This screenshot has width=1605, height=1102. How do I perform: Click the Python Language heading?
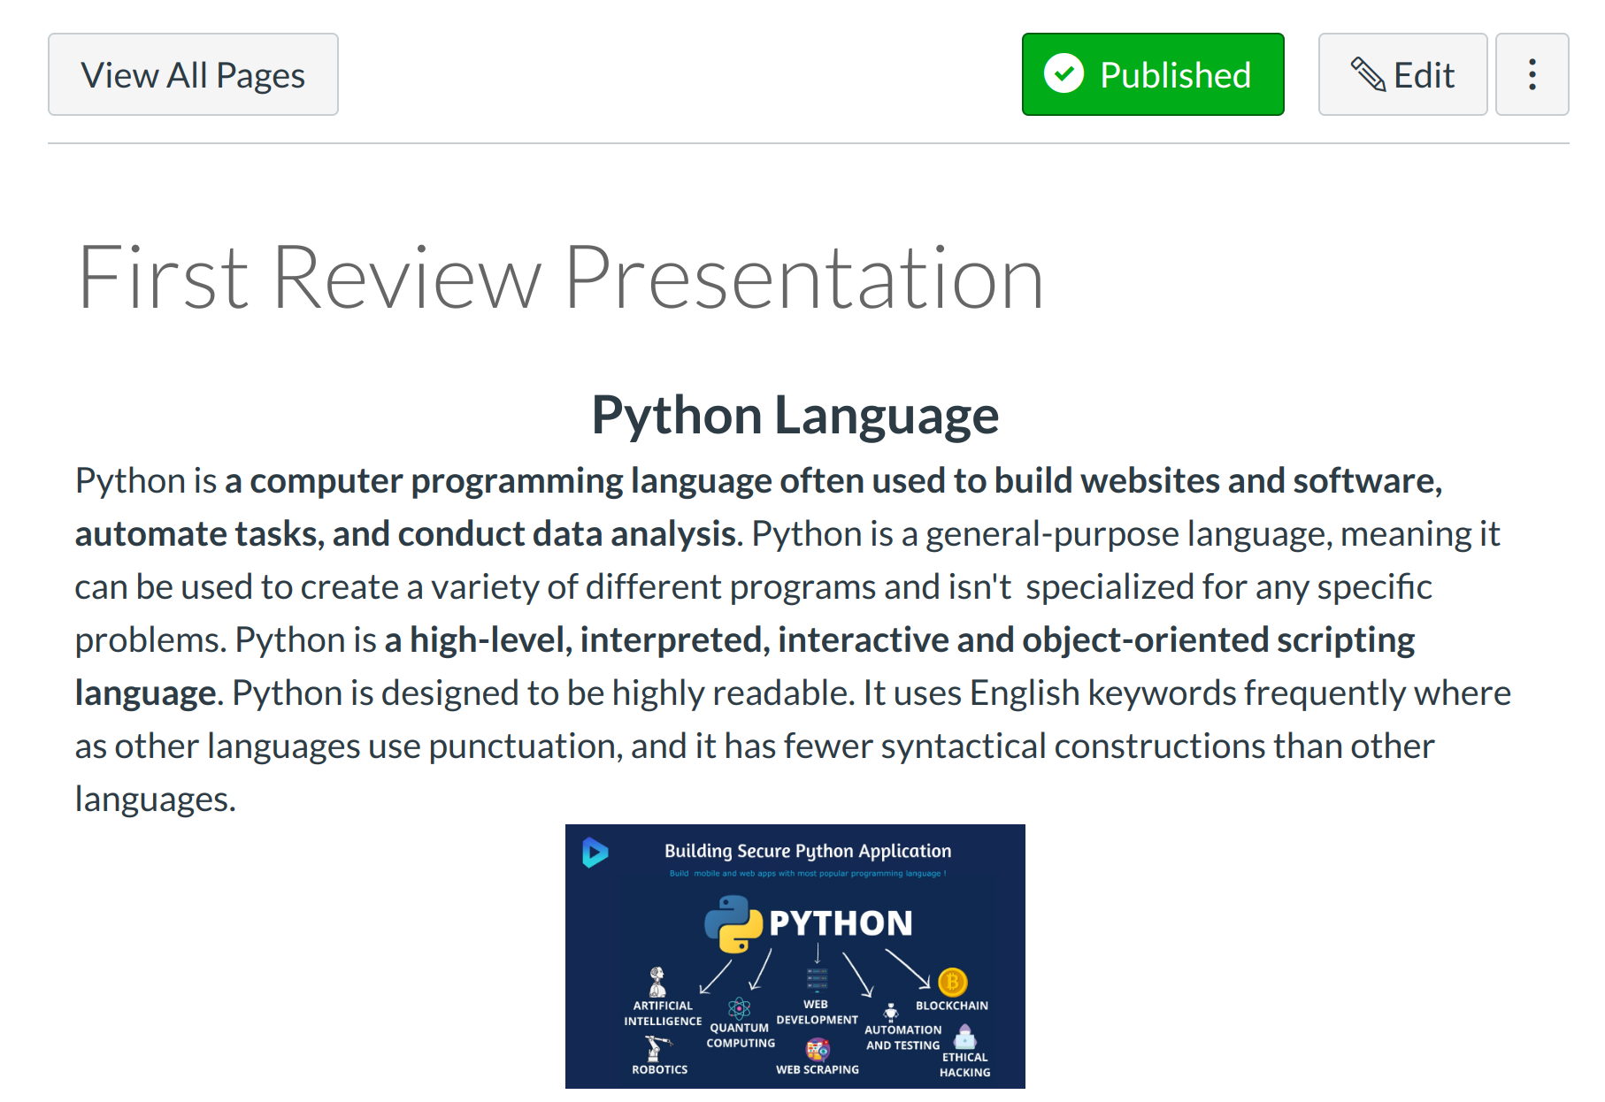tap(795, 415)
